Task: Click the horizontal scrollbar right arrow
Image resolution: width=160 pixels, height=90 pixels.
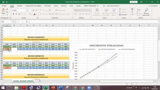Action: [157, 81]
